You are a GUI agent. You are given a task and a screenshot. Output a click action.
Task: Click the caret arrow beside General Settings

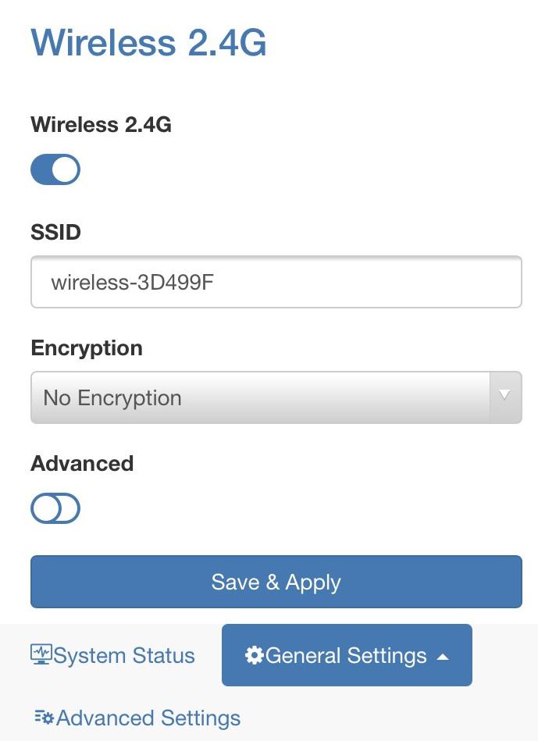[443, 657]
